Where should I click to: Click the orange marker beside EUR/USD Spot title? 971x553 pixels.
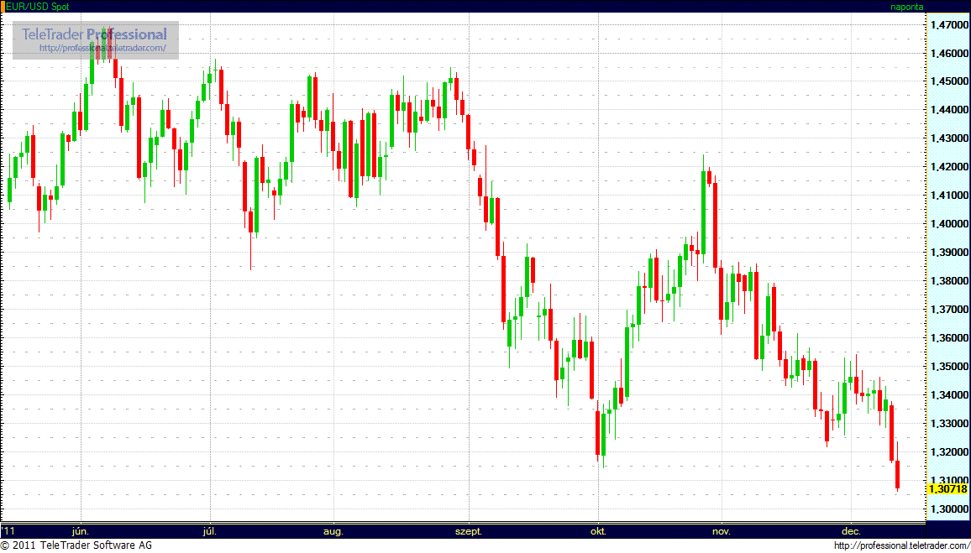pos(3,6)
